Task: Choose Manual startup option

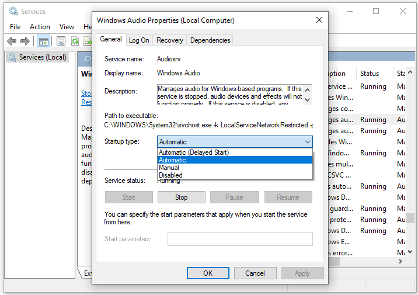Action: click(x=235, y=168)
